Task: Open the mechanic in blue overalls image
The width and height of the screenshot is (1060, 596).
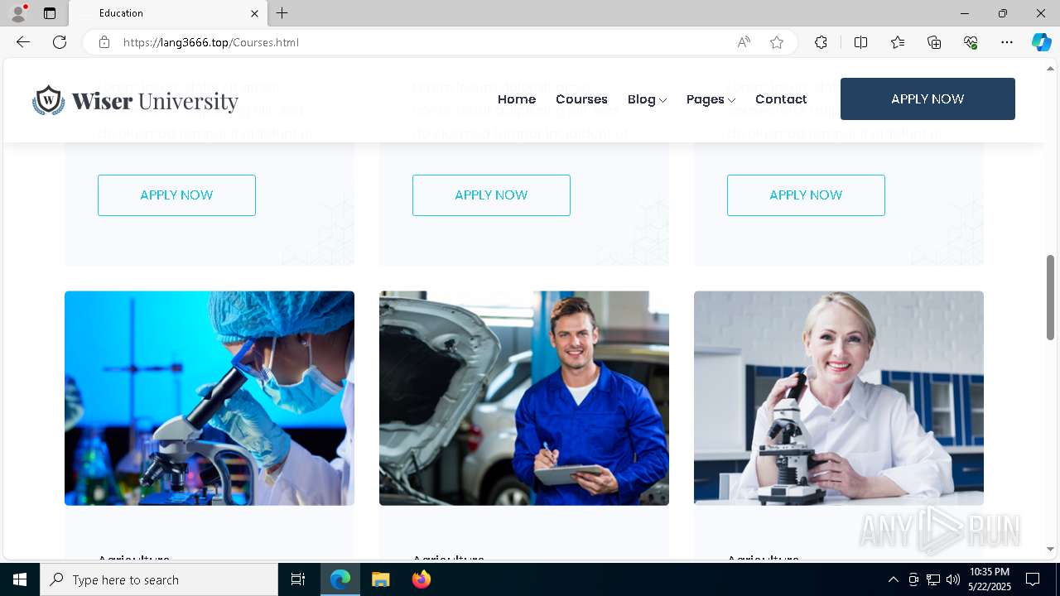Action: (x=524, y=398)
